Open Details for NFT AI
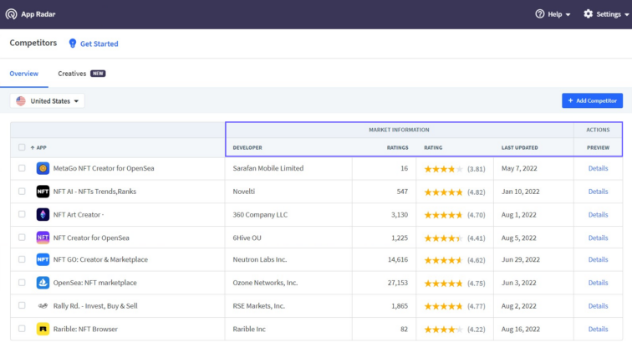 tap(598, 192)
